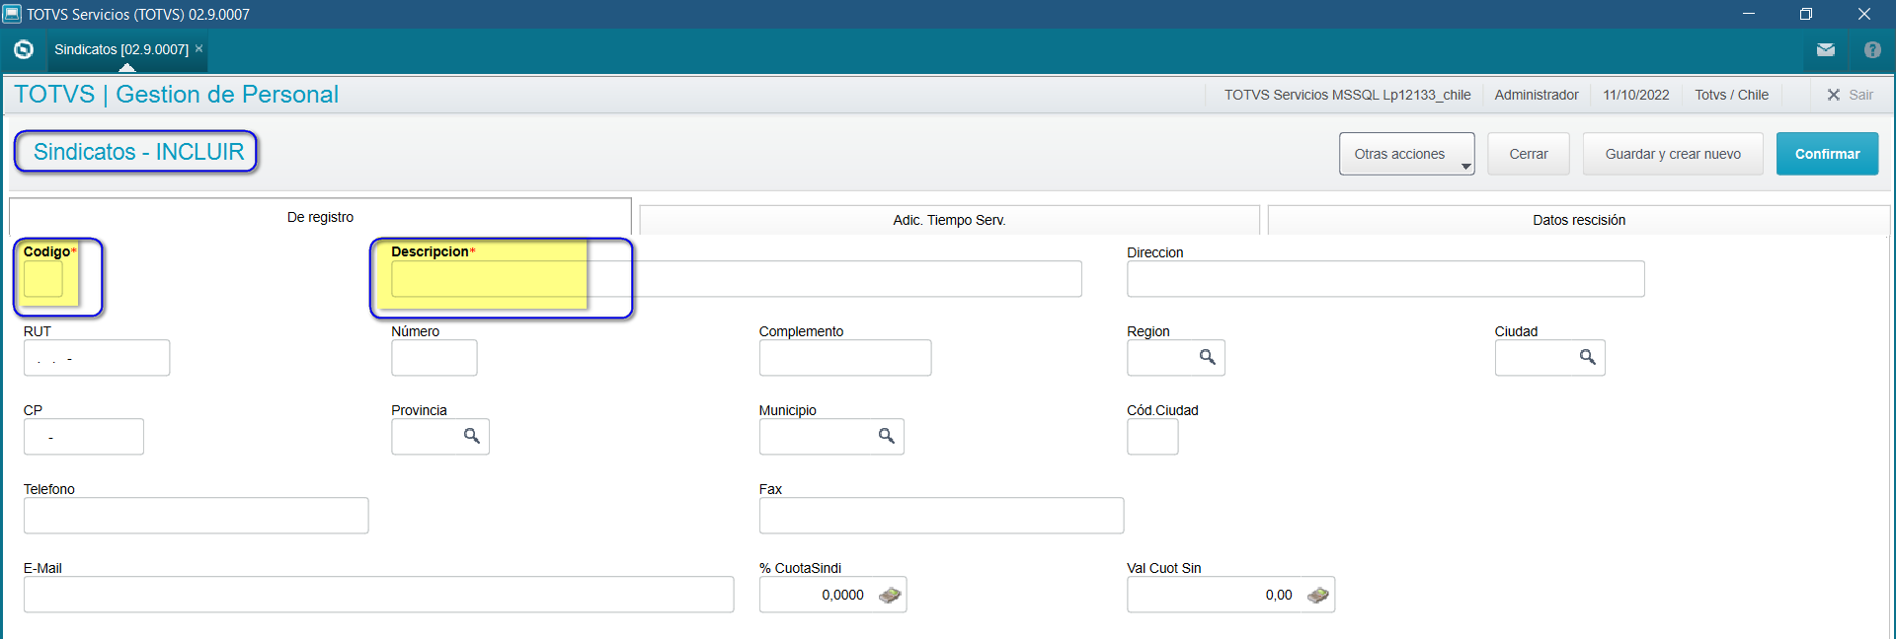Focus the Codigo input field
Screen dimensions: 1896x639
tap(43, 279)
